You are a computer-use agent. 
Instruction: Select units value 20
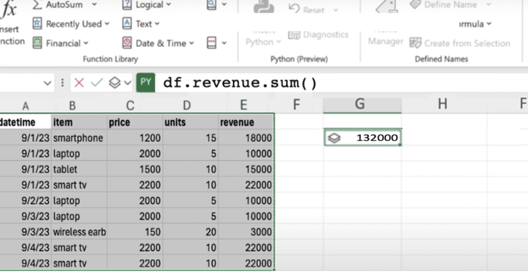pos(190,232)
